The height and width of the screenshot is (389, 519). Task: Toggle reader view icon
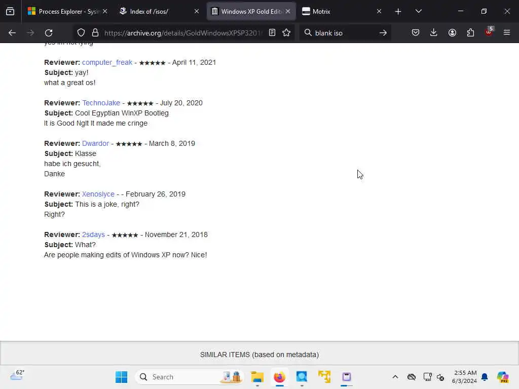pyautogui.click(x=272, y=33)
